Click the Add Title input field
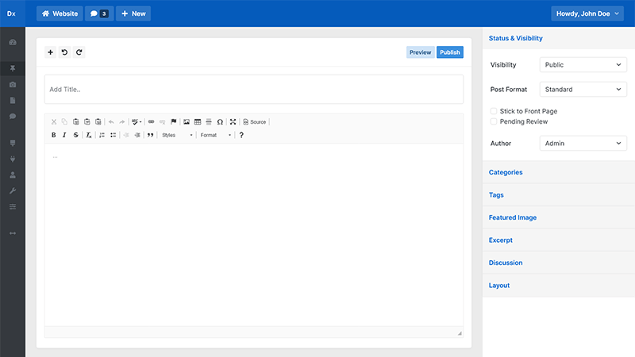Image resolution: width=635 pixels, height=357 pixels. pyautogui.click(x=254, y=90)
